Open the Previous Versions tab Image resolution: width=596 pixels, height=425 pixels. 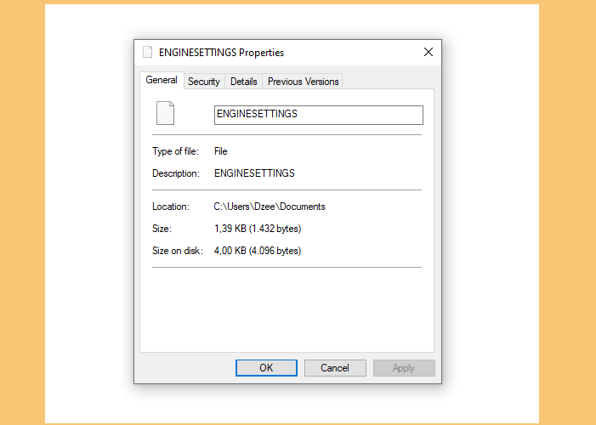[x=303, y=82]
